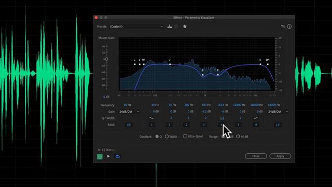Mark the preset as favorite with the star
The width and height of the screenshot is (332, 187).
(x=185, y=26)
